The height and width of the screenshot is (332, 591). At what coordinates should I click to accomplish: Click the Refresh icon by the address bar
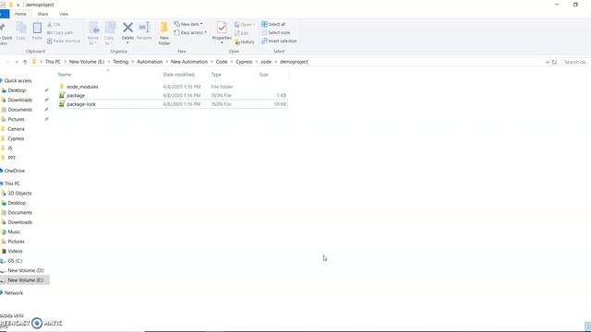[554, 62]
